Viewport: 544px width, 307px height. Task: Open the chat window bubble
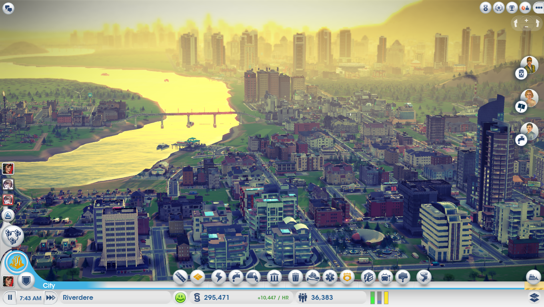8,8
